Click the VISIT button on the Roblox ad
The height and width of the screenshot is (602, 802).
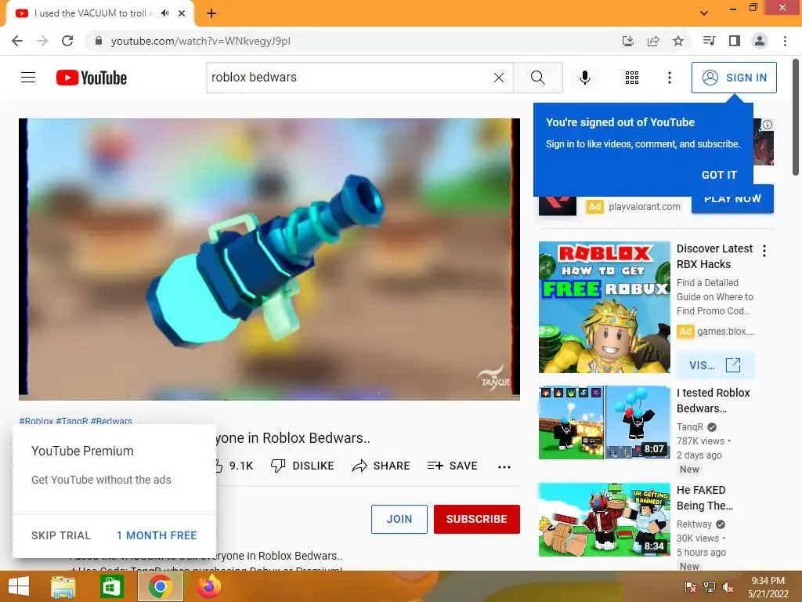pos(715,365)
